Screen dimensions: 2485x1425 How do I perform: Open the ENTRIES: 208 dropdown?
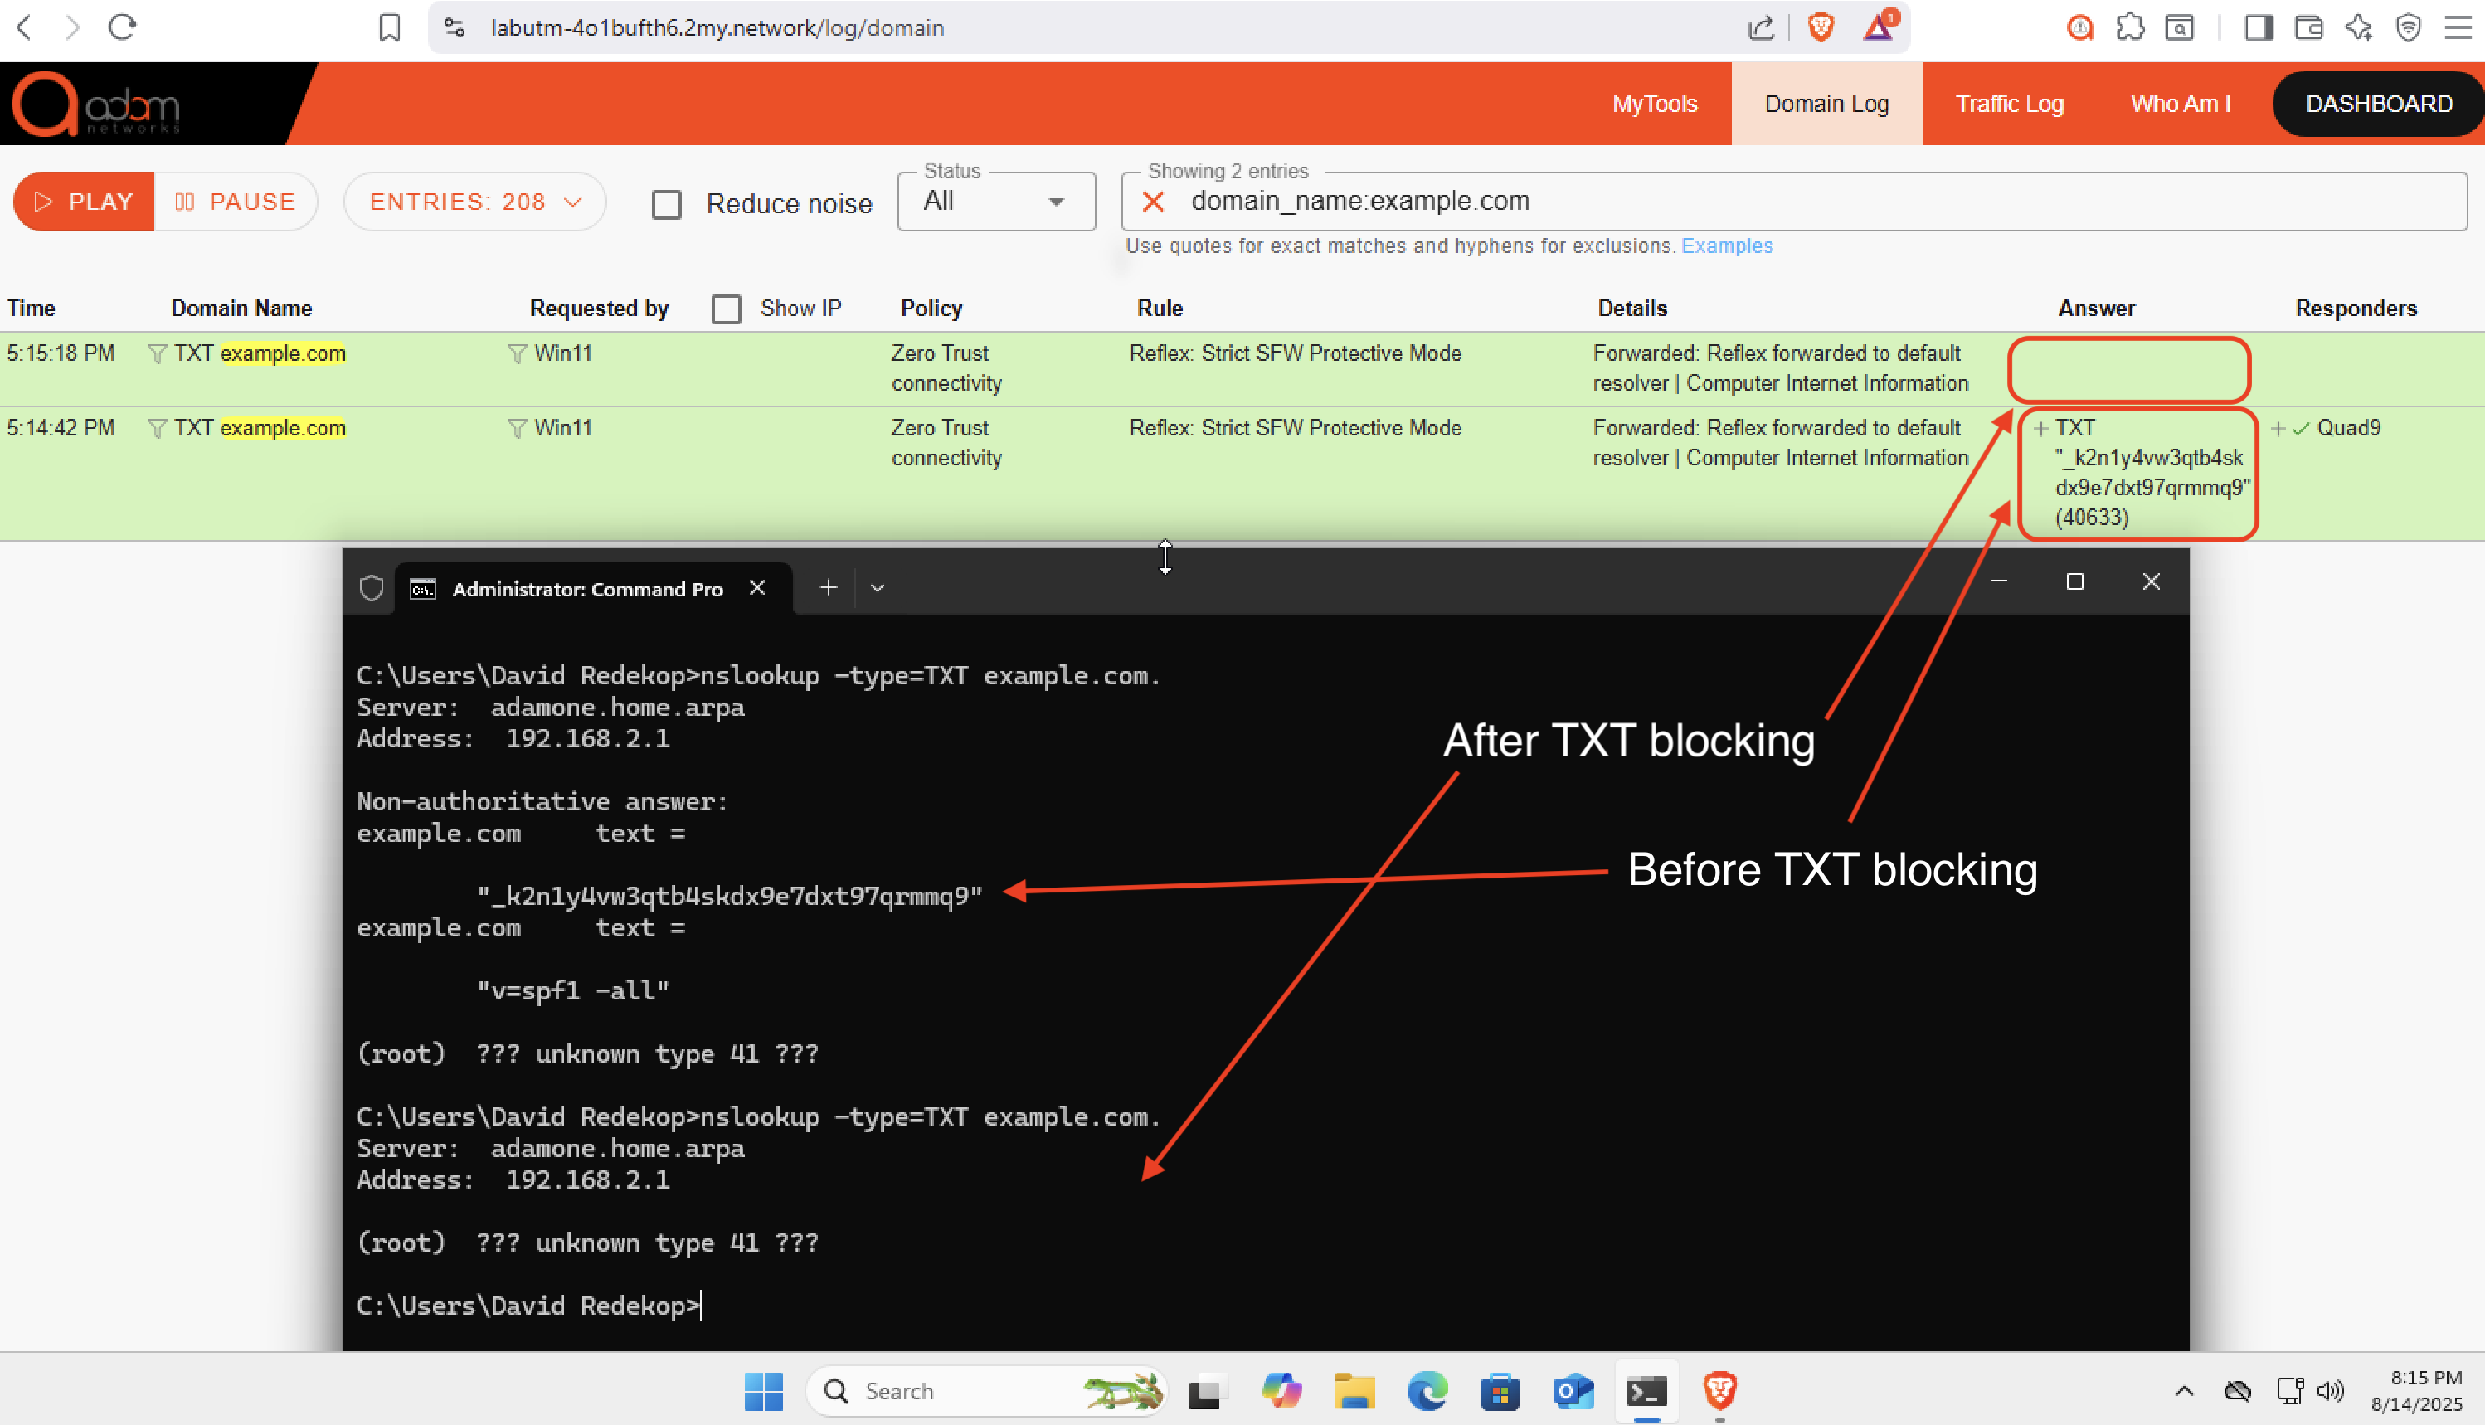pos(474,202)
